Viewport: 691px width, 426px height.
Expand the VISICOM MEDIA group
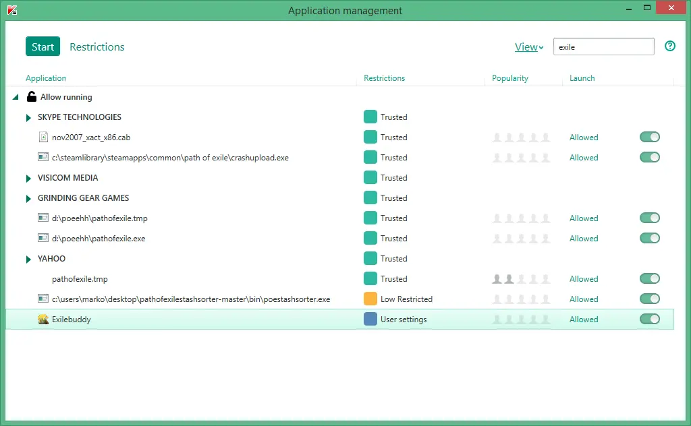[x=28, y=178]
